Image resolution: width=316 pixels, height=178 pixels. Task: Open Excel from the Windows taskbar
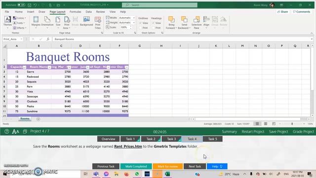click(x=167, y=174)
